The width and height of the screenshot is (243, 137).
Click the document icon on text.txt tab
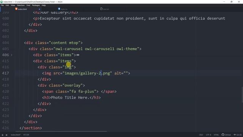point(101,9)
